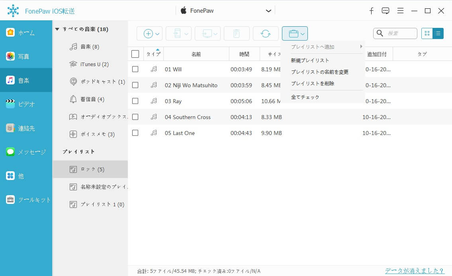The image size is (452, 276).
Task: Check the box for 04 Southern Cross
Action: [135, 117]
